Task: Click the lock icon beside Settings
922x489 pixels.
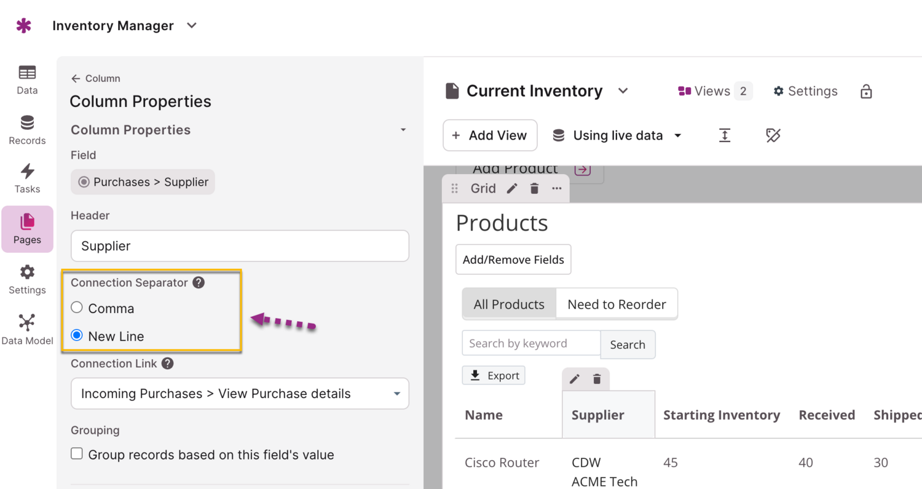Action: click(866, 92)
